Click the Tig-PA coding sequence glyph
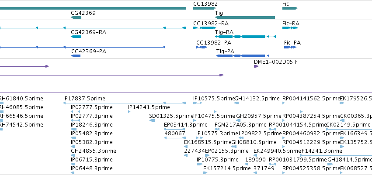 [x=243, y=56]
